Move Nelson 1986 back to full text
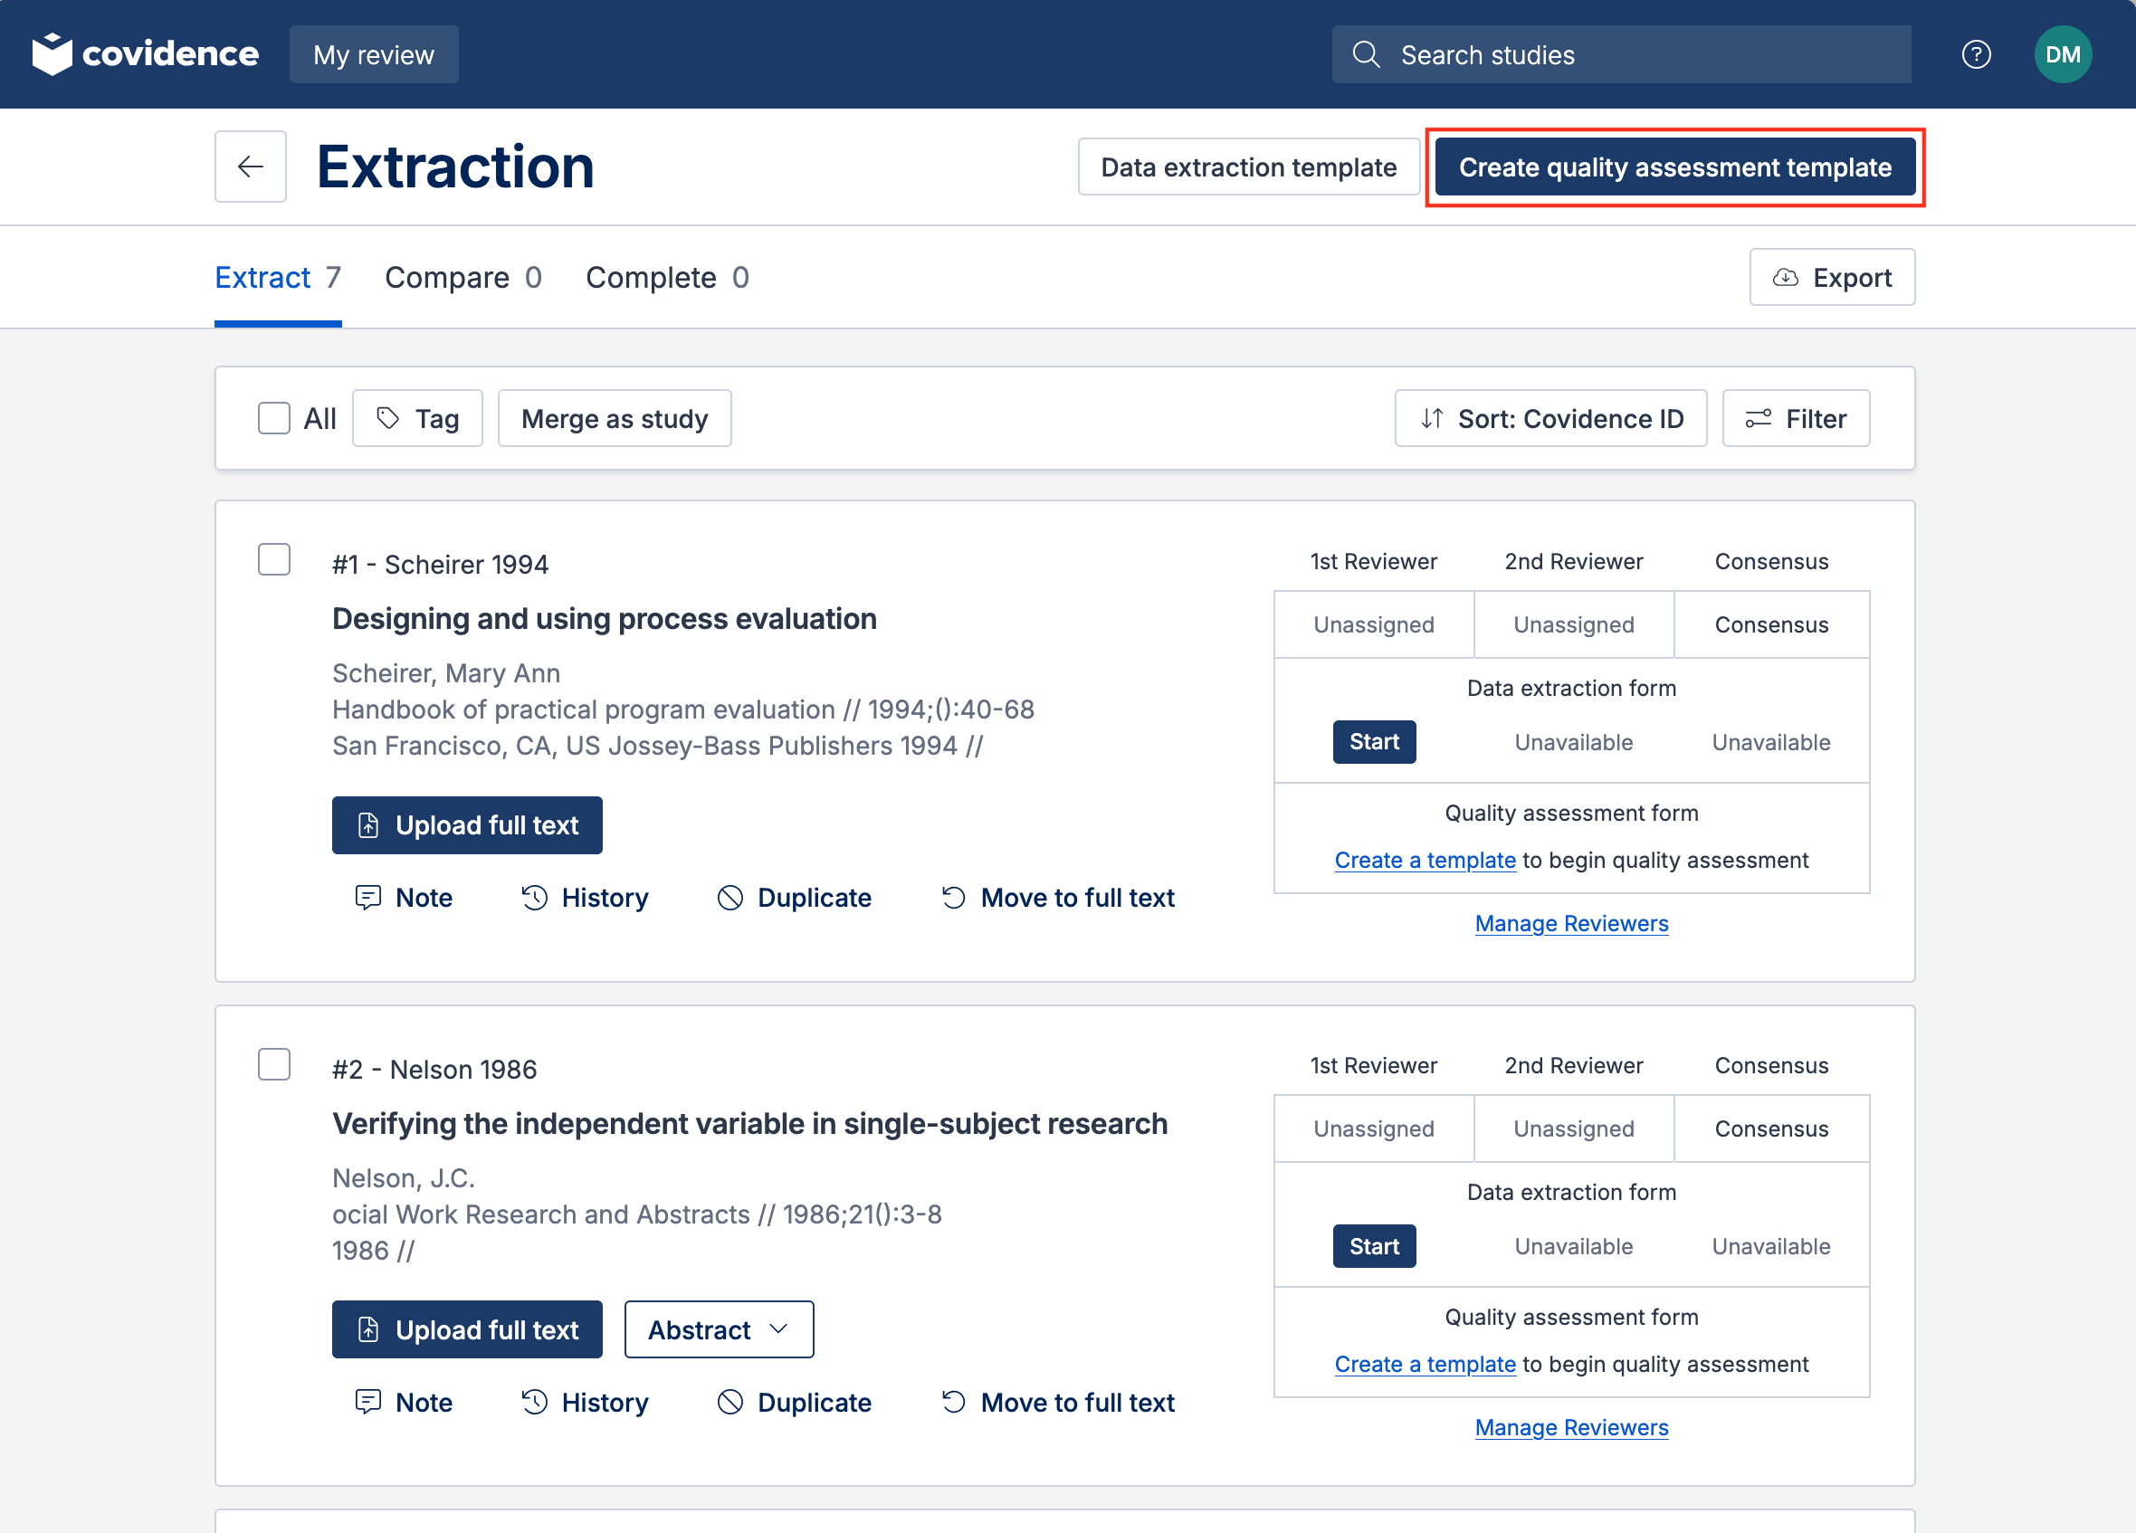 point(1058,1402)
